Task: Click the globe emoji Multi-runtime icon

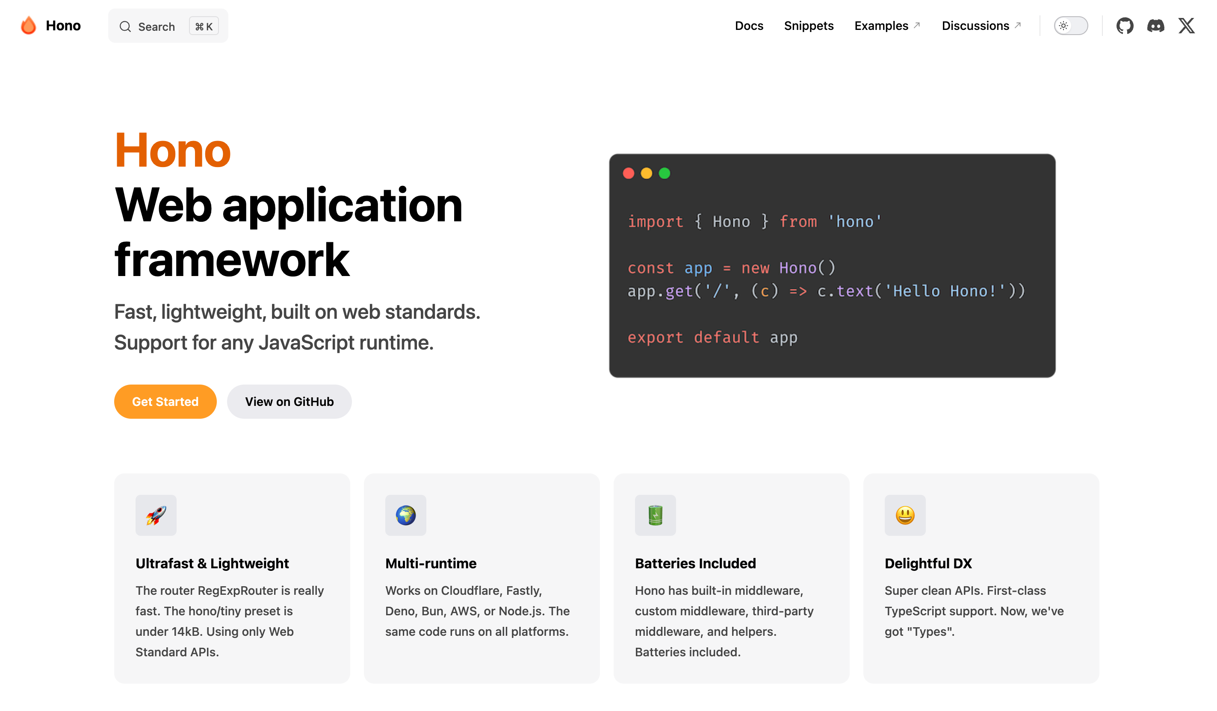Action: coord(406,515)
